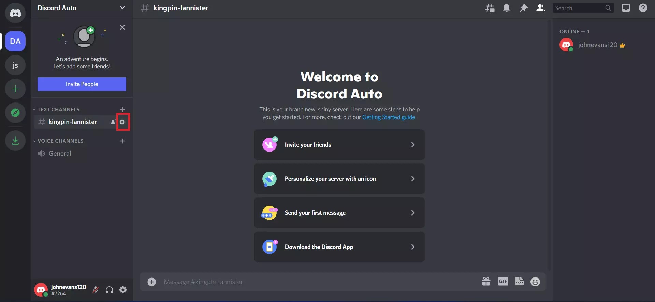Add a server with plus icon
Viewport: 655px width, 302px height.
point(15,89)
